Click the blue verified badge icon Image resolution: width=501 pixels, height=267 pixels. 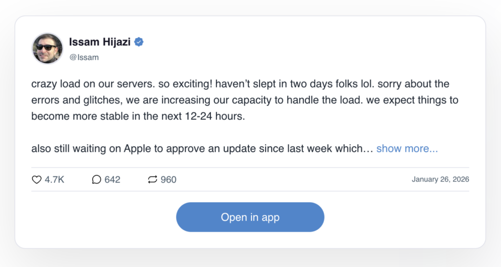tap(139, 42)
